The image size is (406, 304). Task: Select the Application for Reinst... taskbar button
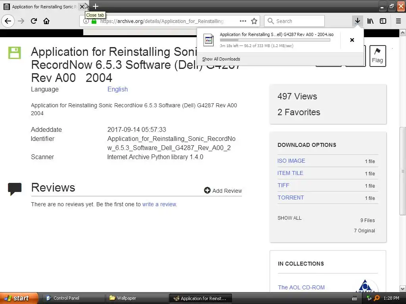point(201,298)
